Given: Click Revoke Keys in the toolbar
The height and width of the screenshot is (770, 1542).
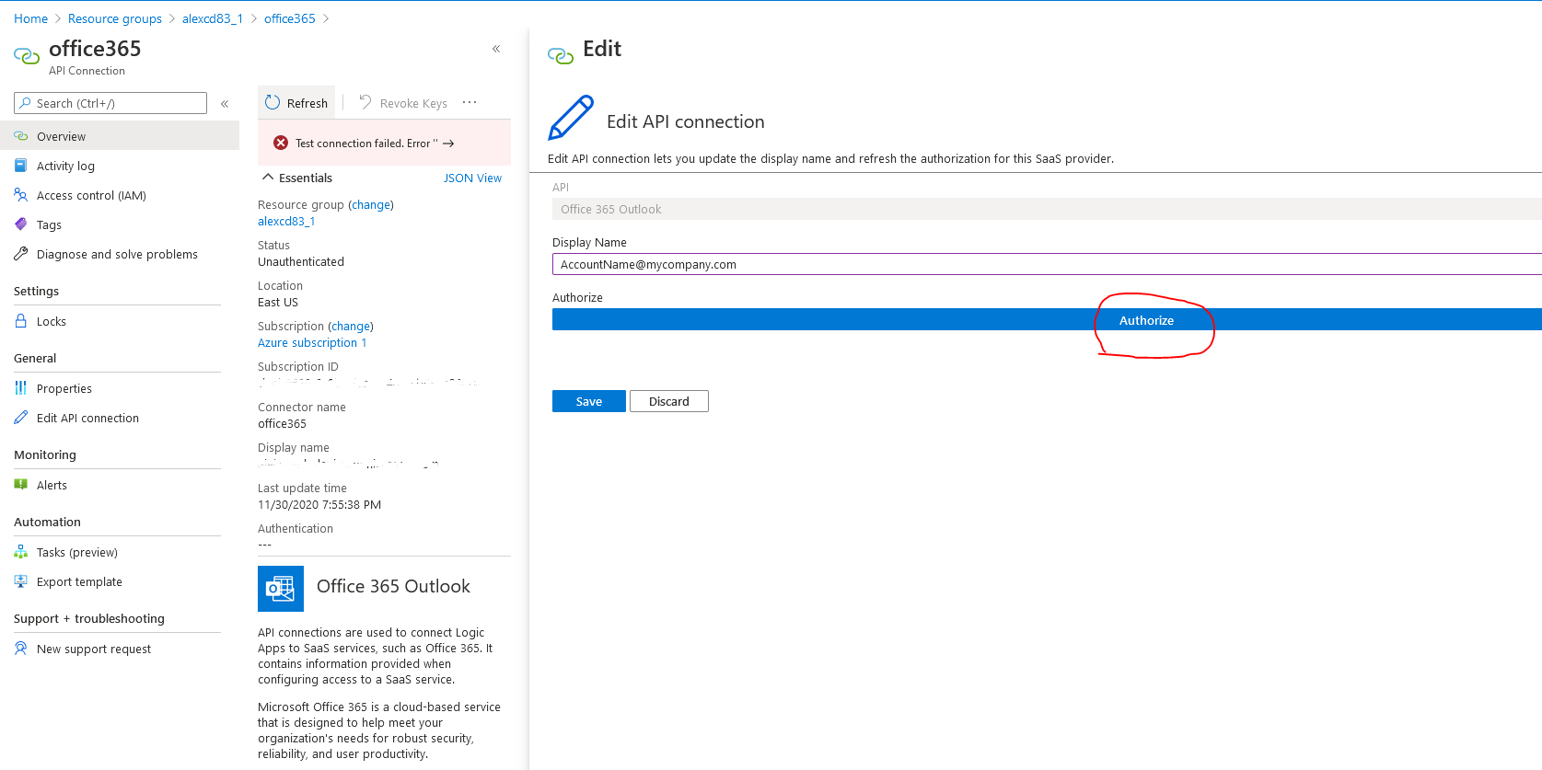Looking at the screenshot, I should 403,103.
